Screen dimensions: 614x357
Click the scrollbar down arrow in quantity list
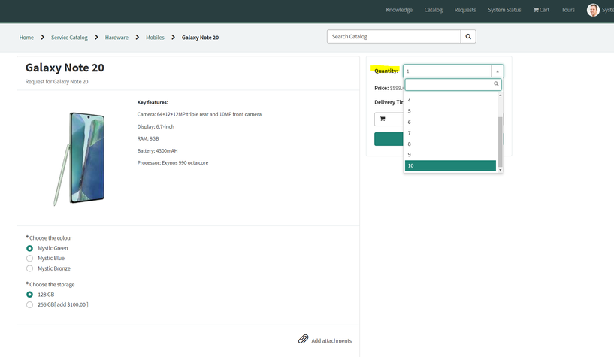(500, 170)
